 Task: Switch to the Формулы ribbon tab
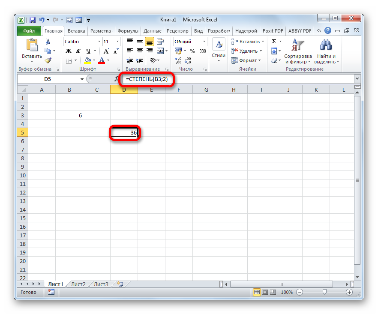pyautogui.click(x=128, y=31)
